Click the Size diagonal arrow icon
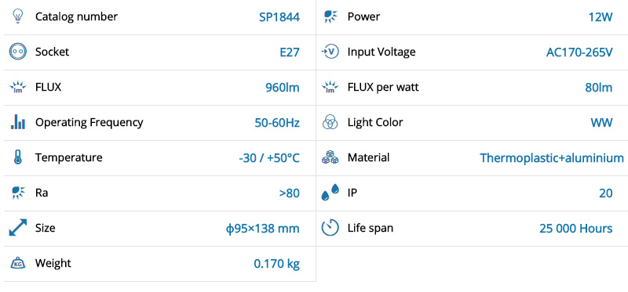The width and height of the screenshot is (628, 292). coord(17,227)
